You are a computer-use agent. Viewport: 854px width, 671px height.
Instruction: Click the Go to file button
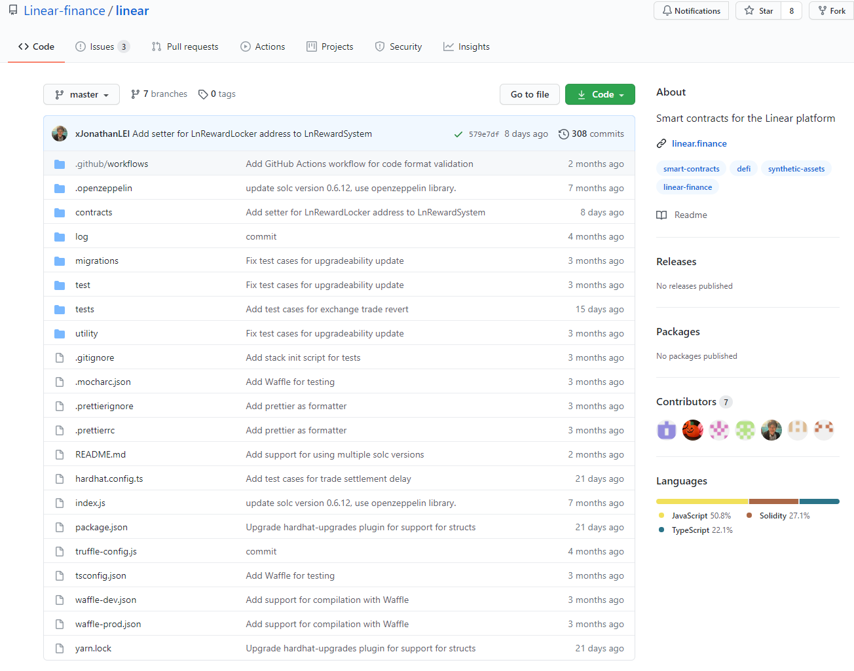530,94
